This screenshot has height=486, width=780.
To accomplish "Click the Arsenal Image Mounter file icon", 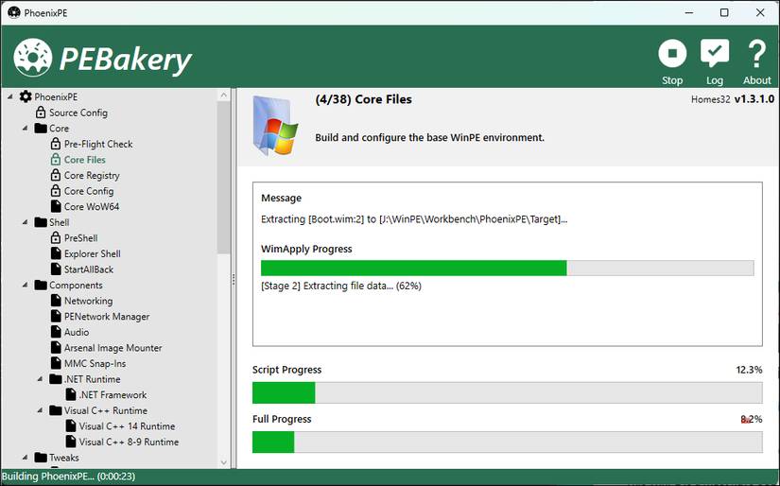I will (x=56, y=348).
